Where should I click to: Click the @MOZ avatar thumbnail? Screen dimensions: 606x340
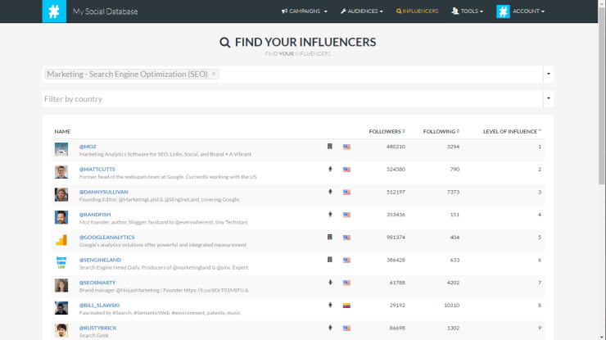tap(61, 149)
